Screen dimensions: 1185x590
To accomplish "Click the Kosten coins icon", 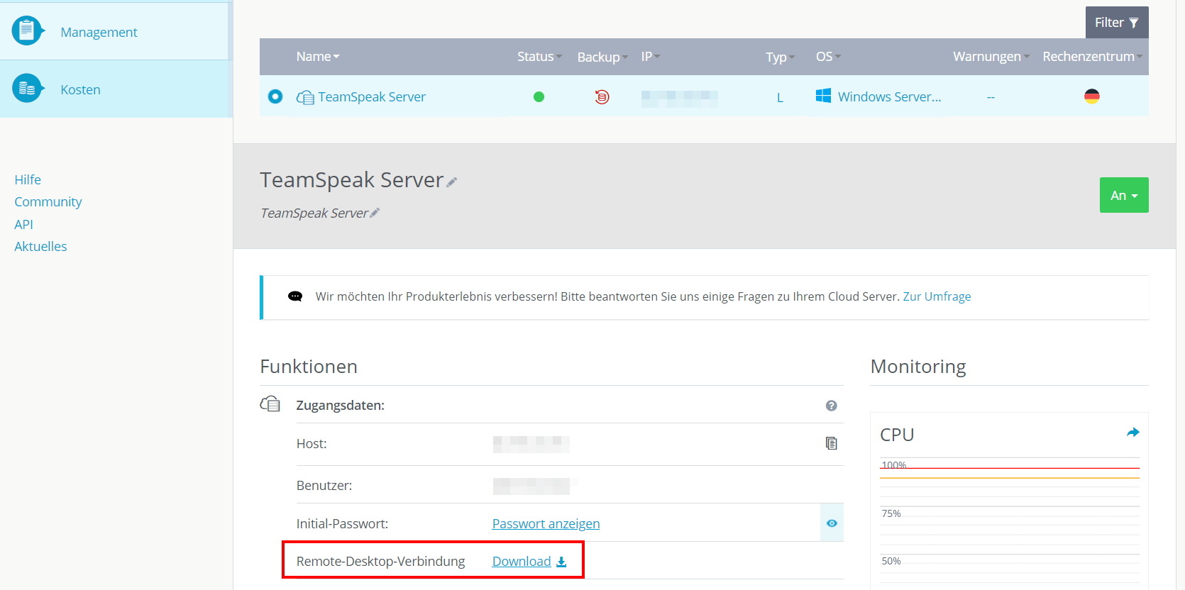I will [28, 88].
